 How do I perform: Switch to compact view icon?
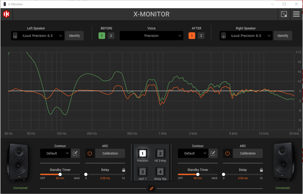tap(284, 14)
